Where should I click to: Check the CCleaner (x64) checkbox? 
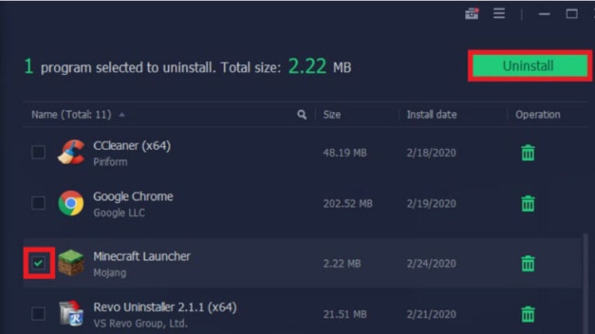tap(38, 152)
